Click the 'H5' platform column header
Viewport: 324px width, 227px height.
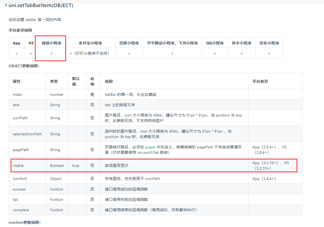point(31,43)
